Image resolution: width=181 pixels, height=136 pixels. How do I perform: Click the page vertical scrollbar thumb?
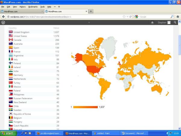coord(179,45)
